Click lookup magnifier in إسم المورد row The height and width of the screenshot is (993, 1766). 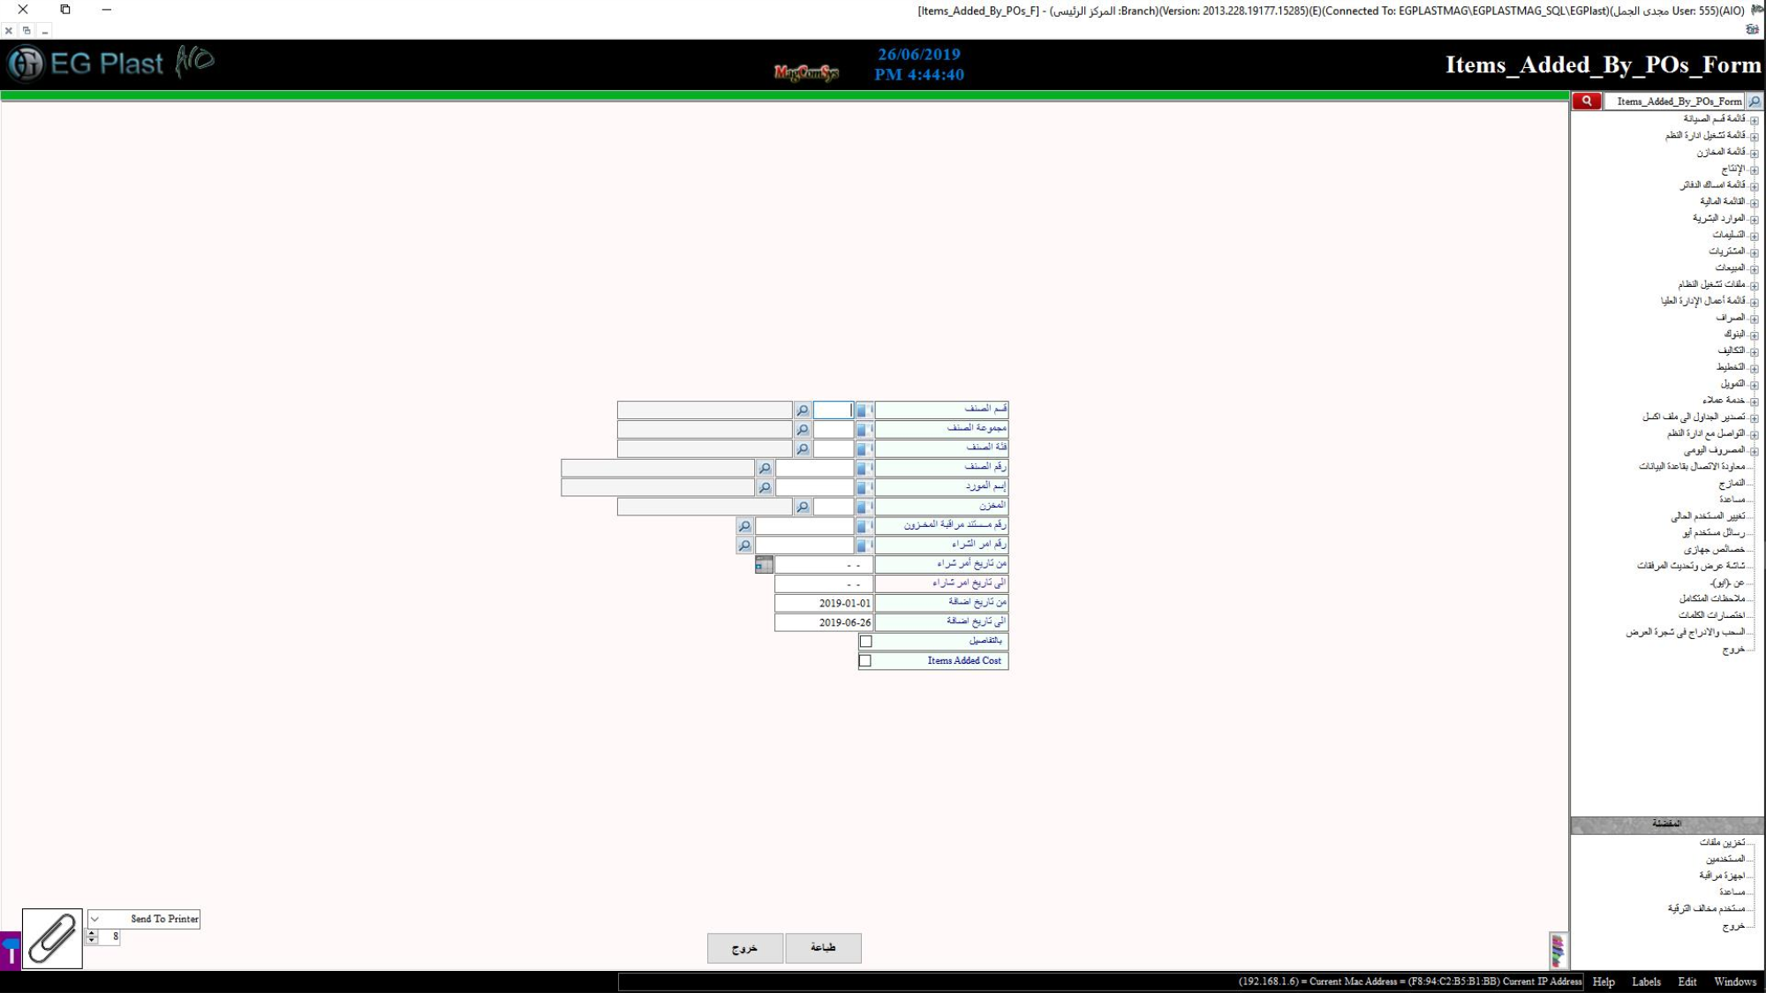pyautogui.click(x=765, y=487)
